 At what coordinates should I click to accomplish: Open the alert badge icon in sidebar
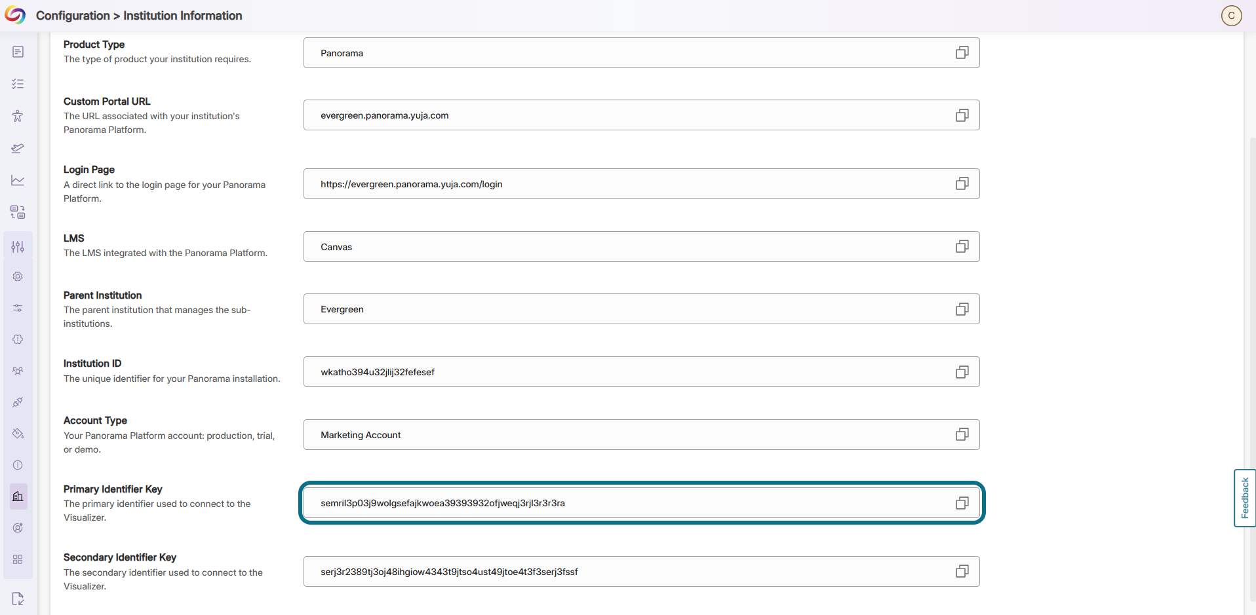click(18, 339)
